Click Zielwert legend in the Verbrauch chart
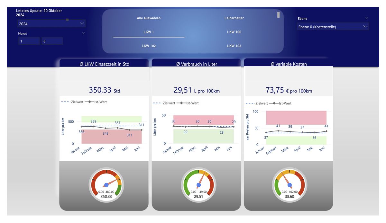The image size is (386, 223). click(x=164, y=103)
